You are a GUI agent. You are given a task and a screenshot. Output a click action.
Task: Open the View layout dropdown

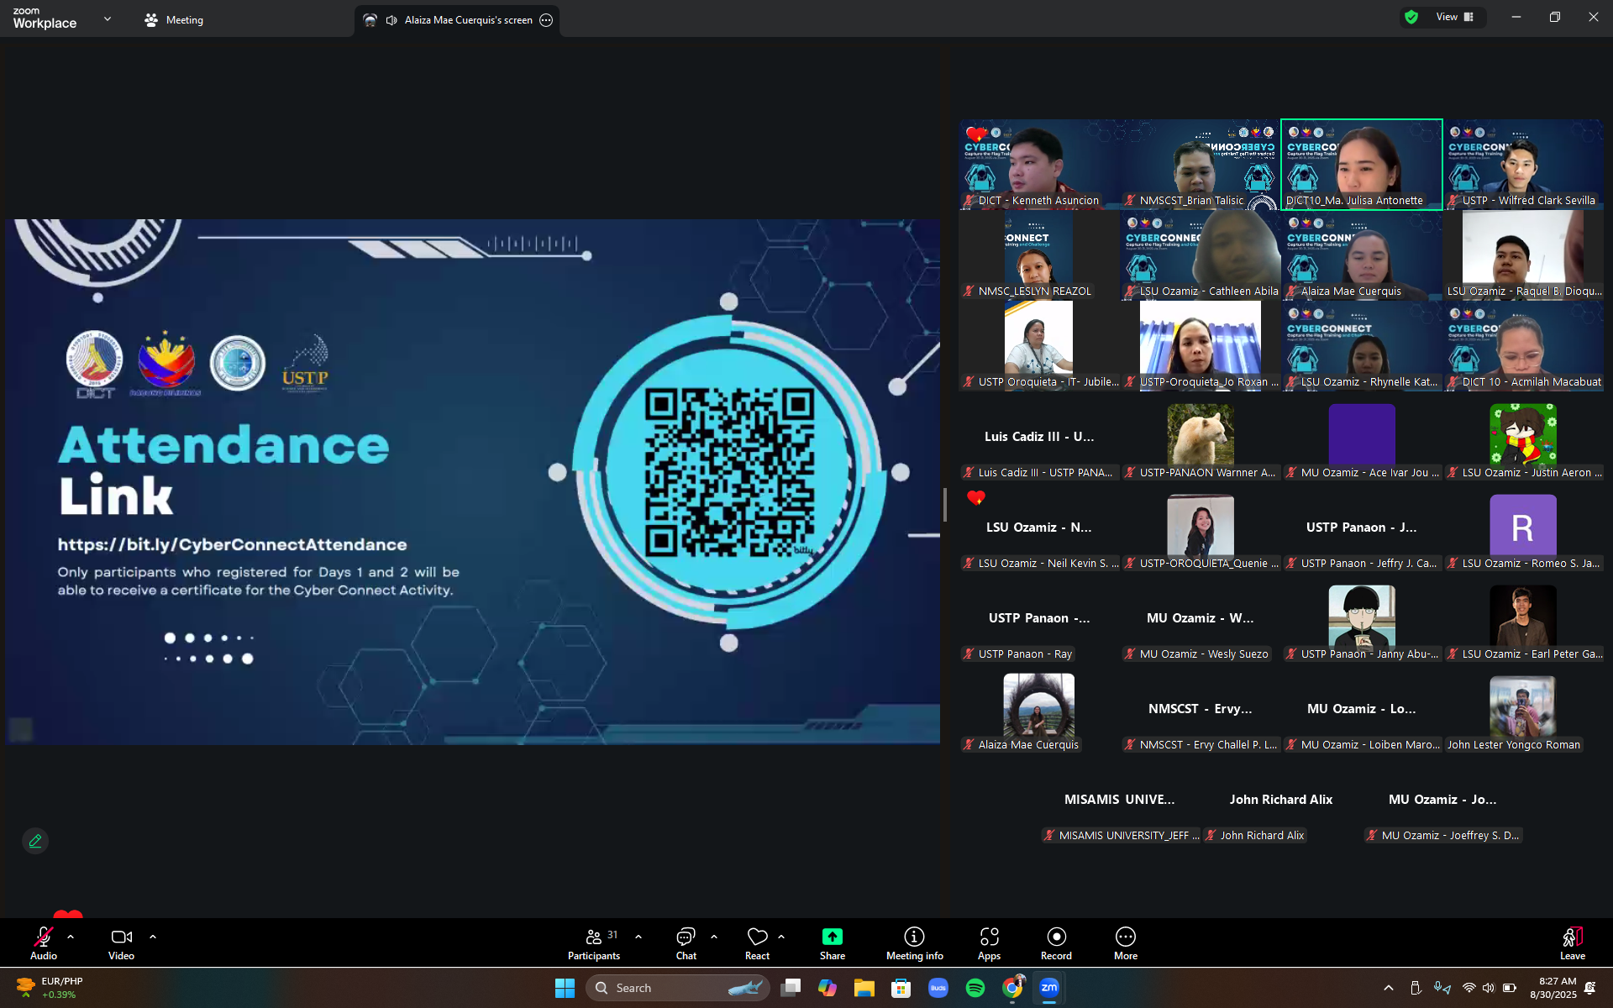point(1455,17)
